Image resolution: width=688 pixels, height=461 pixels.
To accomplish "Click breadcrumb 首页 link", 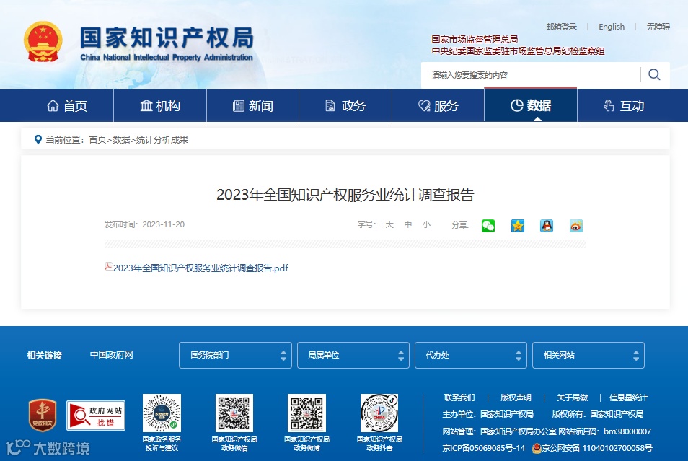I will pos(97,140).
